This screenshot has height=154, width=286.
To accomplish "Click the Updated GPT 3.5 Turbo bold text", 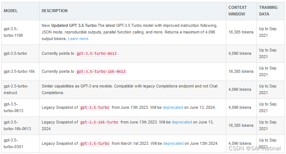I will 74,25.
